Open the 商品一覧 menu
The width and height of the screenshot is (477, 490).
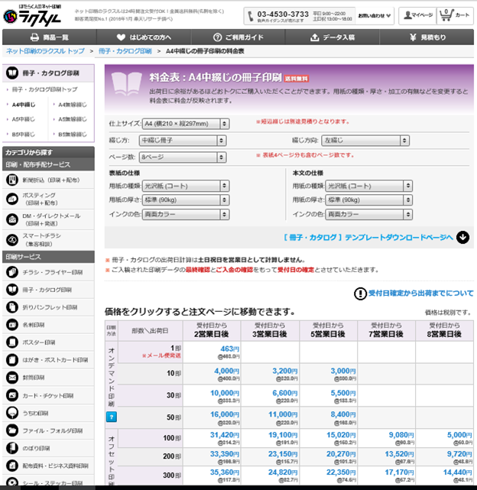[x=49, y=37]
